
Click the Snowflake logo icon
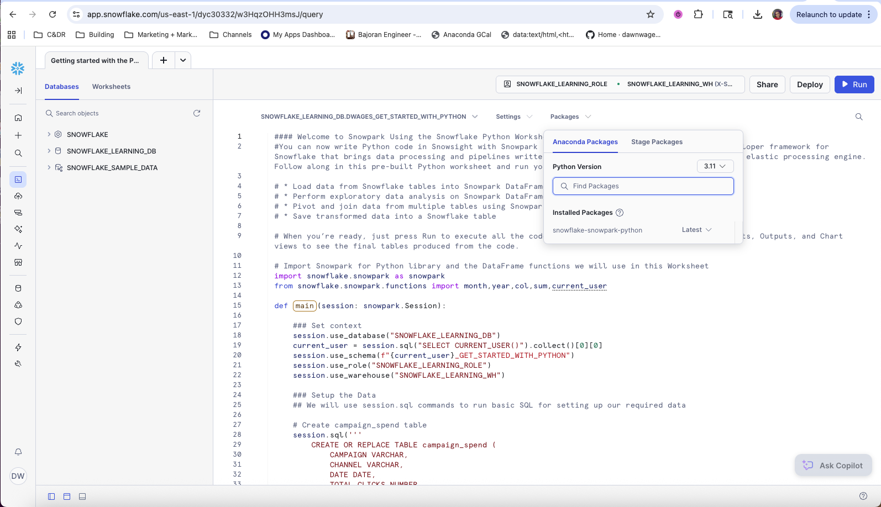[x=18, y=68]
